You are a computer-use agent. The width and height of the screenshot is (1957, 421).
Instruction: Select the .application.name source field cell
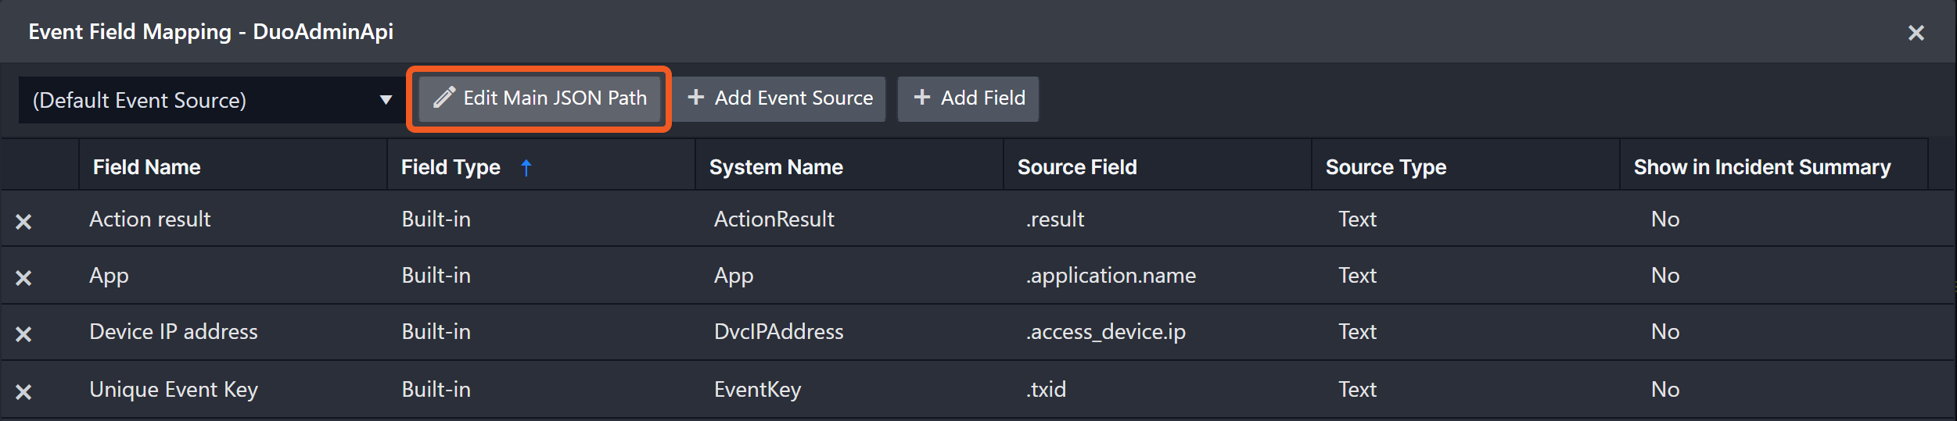[1111, 276]
